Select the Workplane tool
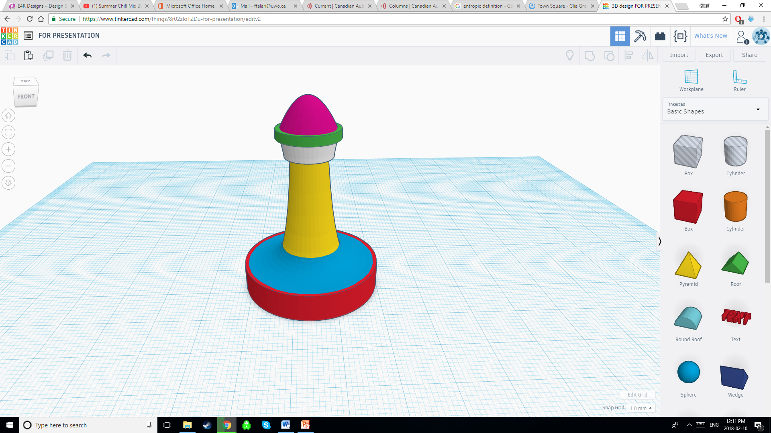771x433 pixels. coord(691,80)
